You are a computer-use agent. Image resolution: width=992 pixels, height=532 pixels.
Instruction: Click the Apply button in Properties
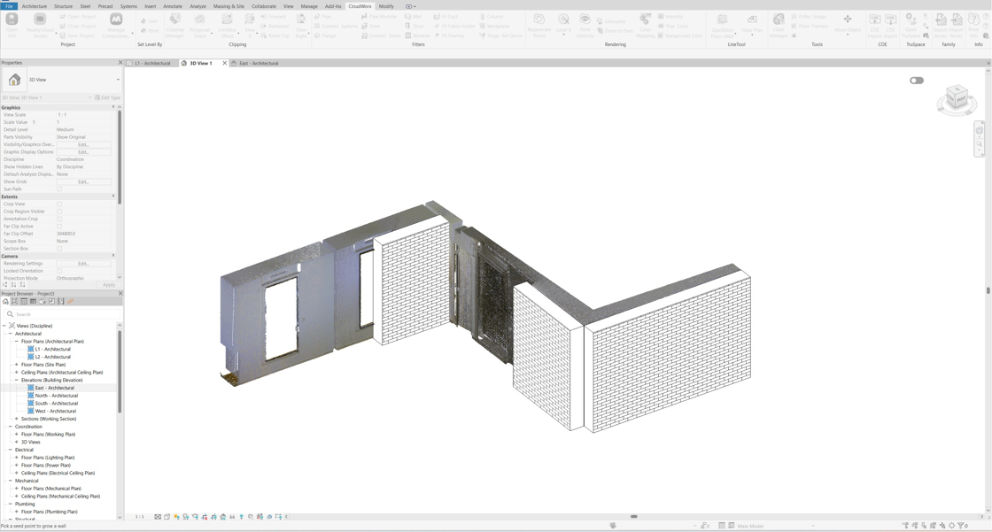click(x=108, y=285)
